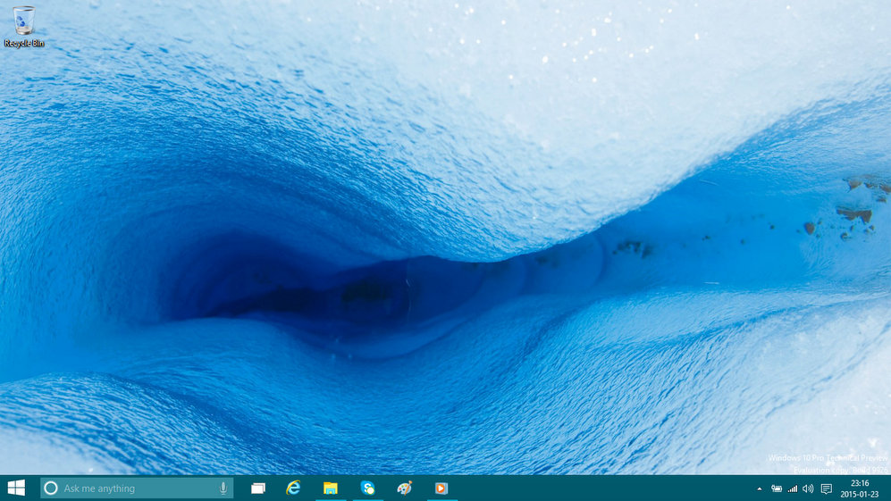Open File Explorer from the taskbar
891x501 pixels.
tap(331, 488)
